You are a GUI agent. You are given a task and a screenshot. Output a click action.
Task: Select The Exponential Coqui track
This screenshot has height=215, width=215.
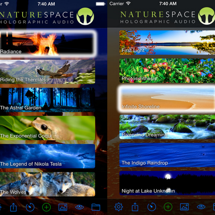click(47, 128)
